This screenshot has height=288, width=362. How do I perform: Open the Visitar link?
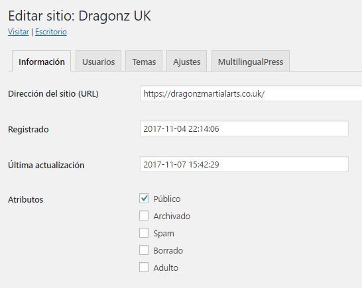(x=19, y=32)
